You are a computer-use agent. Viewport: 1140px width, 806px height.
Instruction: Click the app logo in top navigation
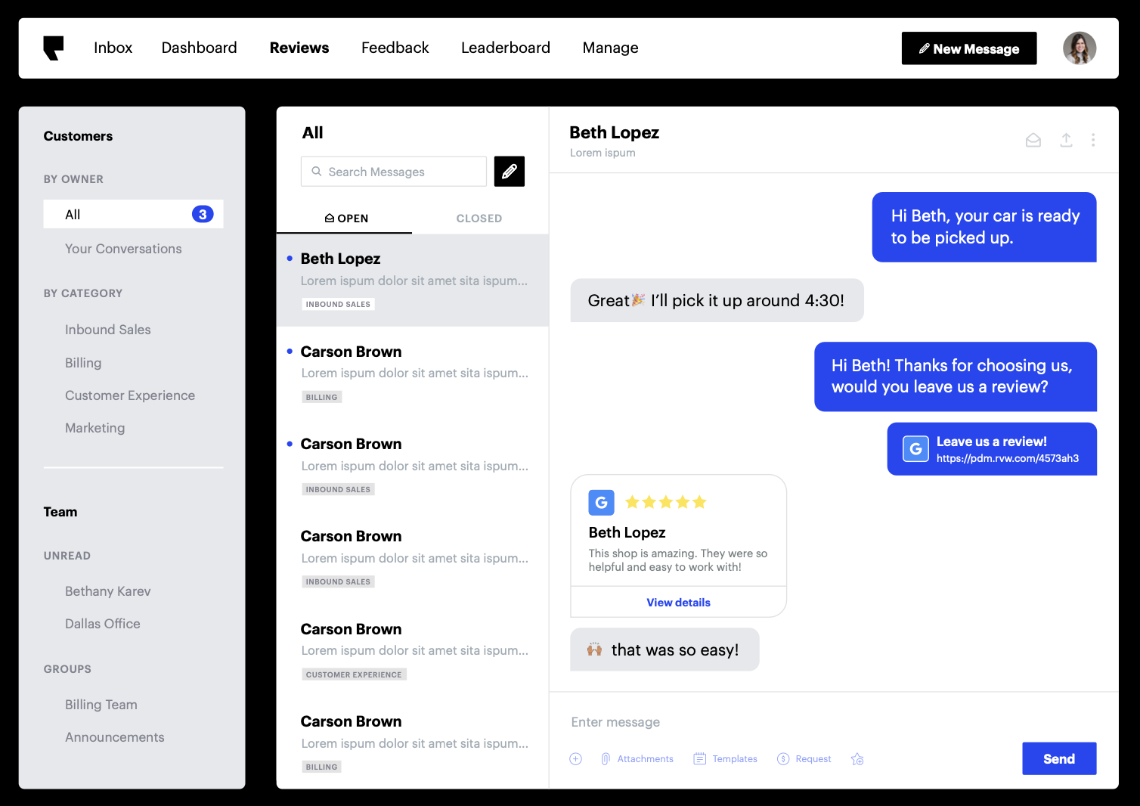click(54, 48)
